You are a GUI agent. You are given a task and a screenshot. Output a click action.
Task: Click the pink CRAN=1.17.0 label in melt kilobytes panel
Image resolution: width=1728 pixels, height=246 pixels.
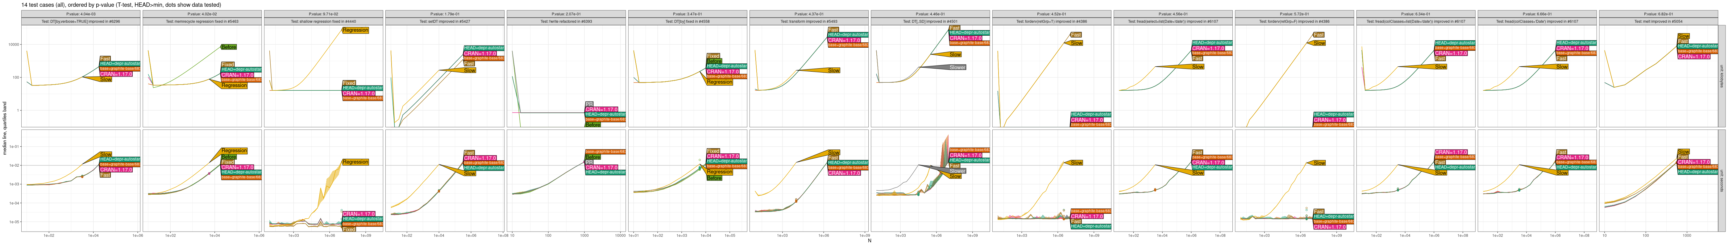click(x=1694, y=57)
